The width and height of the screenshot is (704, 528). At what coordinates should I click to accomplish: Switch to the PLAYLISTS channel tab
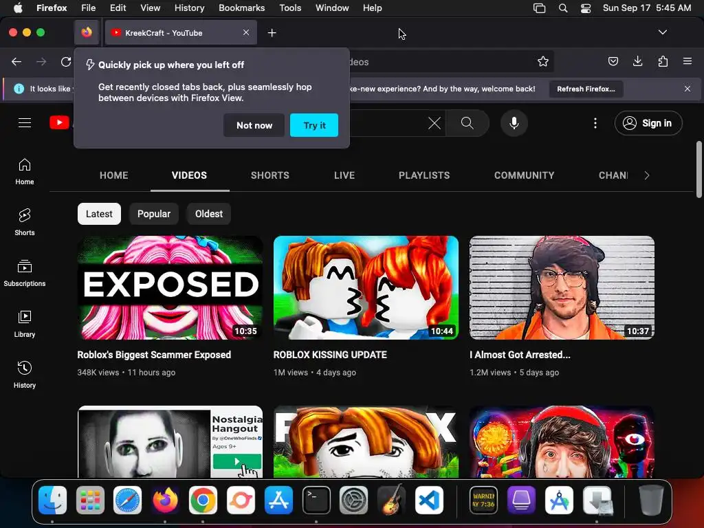tap(424, 175)
